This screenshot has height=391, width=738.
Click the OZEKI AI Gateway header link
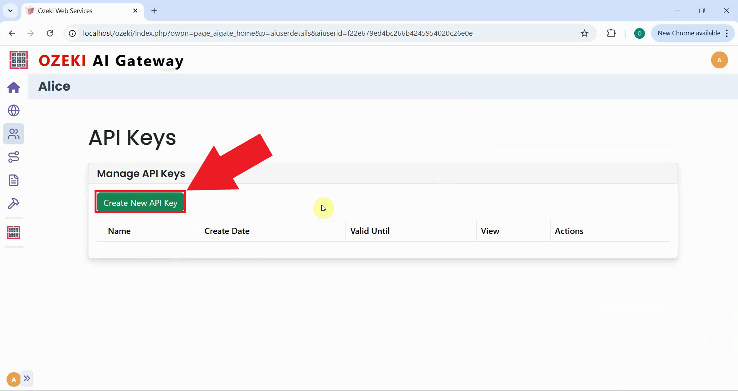[x=111, y=61]
